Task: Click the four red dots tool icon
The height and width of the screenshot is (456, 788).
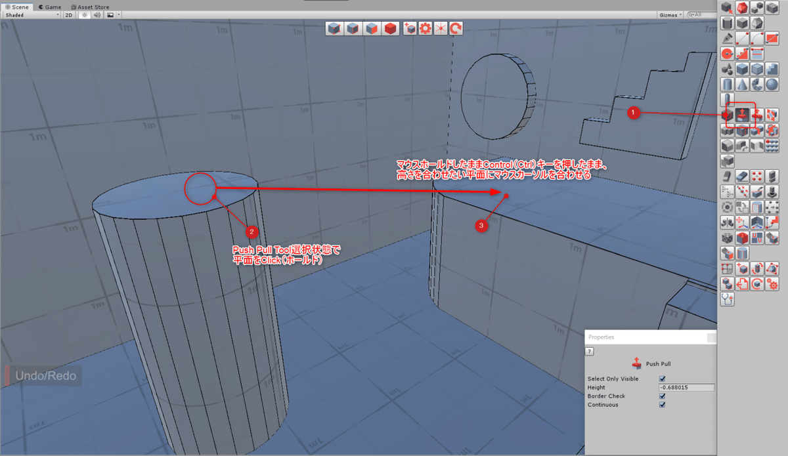Action: 757,176
